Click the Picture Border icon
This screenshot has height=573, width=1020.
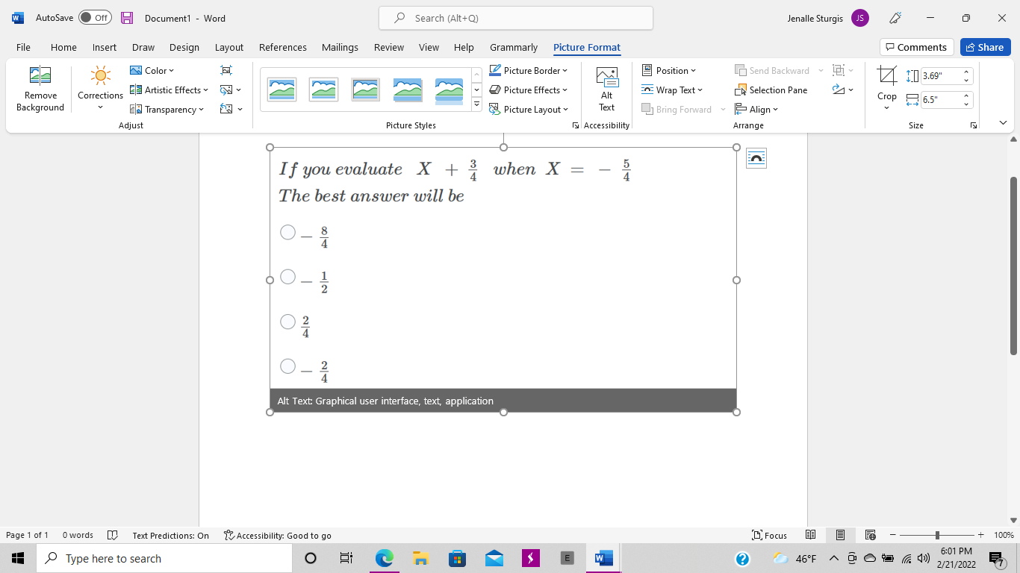tap(529, 70)
